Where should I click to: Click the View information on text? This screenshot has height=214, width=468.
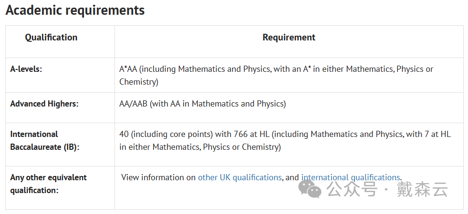(x=158, y=177)
